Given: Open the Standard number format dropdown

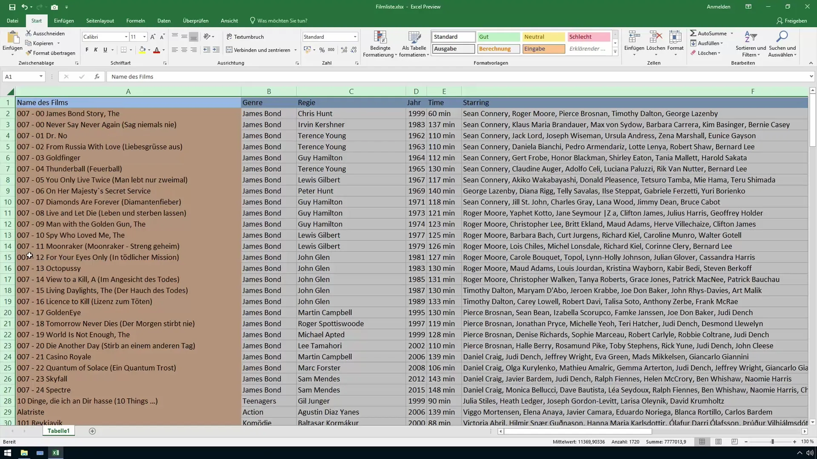Looking at the screenshot, I should coord(355,37).
